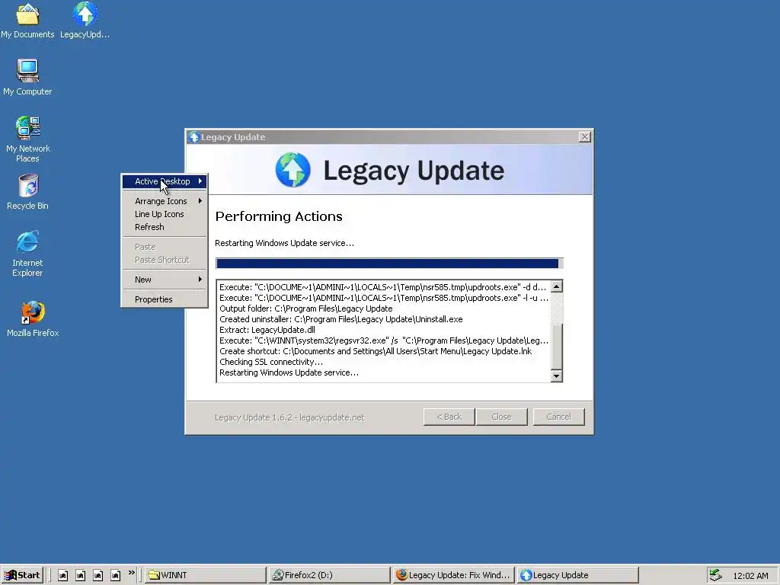780x585 pixels.
Task: Click the log scroll up arrow
Action: [557, 286]
